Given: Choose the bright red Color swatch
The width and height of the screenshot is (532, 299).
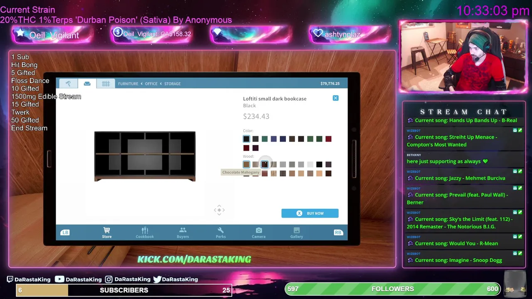Looking at the screenshot, I should tap(328, 139).
